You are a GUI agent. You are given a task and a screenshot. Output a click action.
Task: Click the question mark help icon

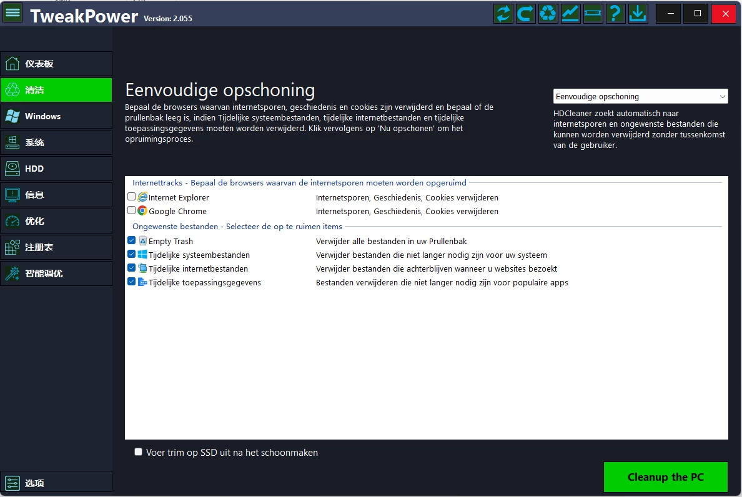click(615, 13)
